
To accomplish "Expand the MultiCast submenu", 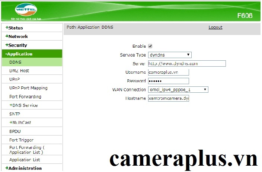I will [x=20, y=122].
